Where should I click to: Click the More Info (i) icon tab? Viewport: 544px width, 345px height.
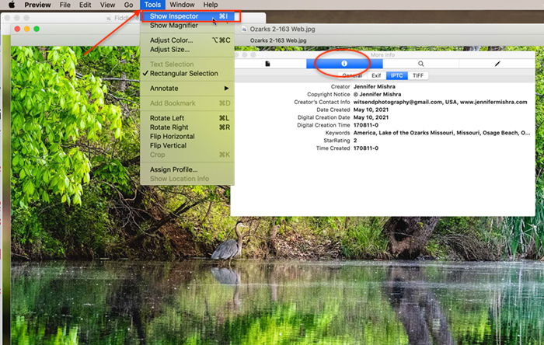[344, 63]
